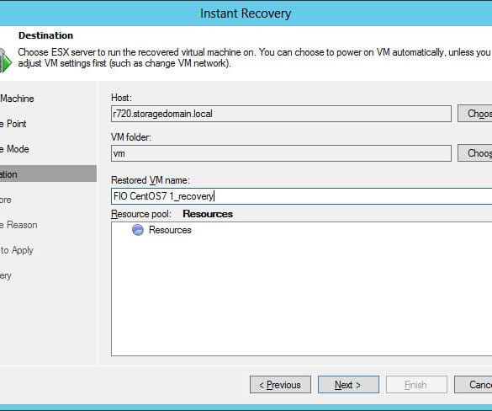
Task: Open the to Apply step in the sidebar
Action: coord(17,250)
